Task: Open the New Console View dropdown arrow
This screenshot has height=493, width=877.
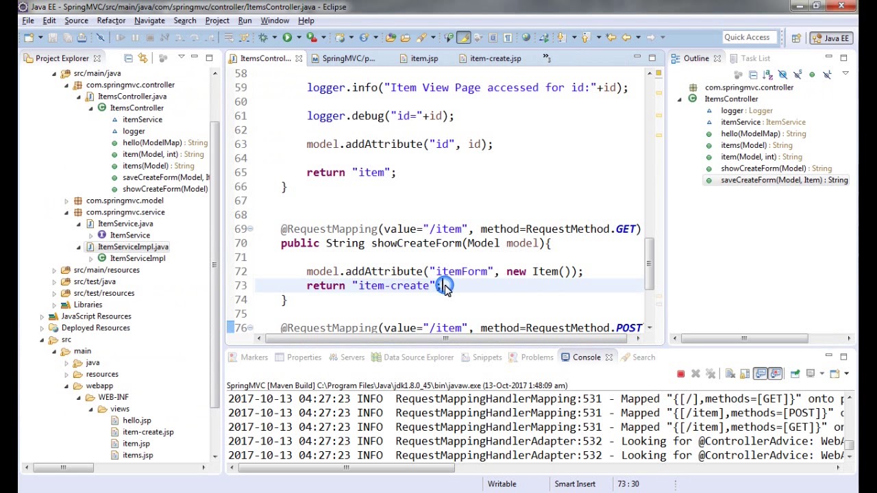Action: (846, 374)
